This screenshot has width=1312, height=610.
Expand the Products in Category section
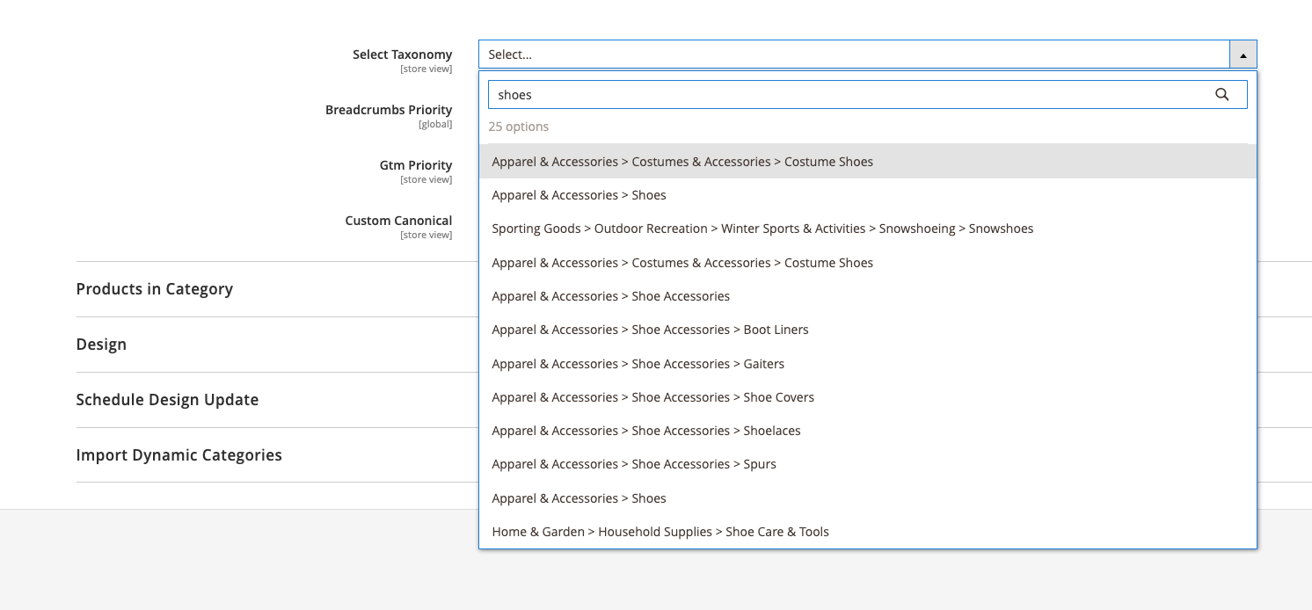155,289
